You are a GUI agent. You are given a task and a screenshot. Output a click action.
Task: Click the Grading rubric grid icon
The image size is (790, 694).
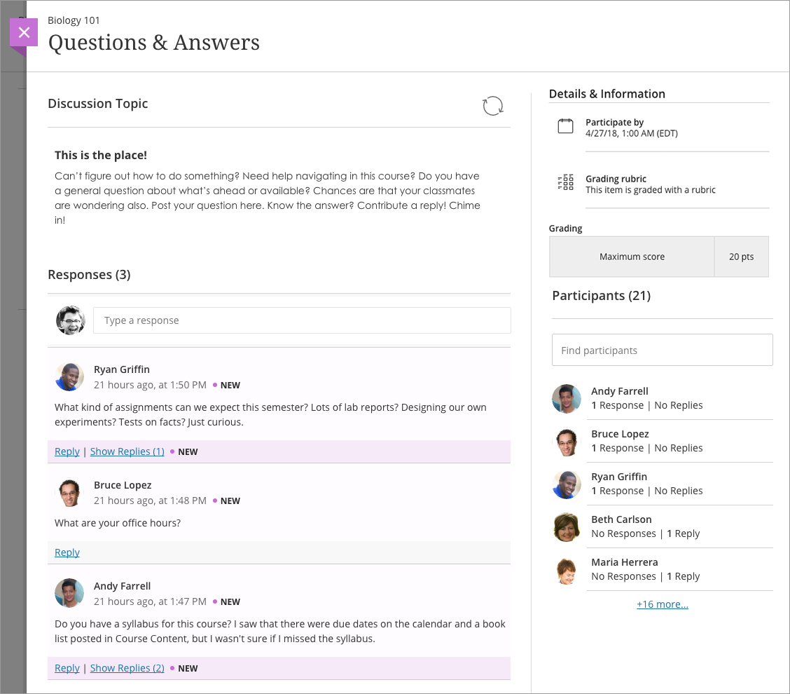[x=565, y=182]
